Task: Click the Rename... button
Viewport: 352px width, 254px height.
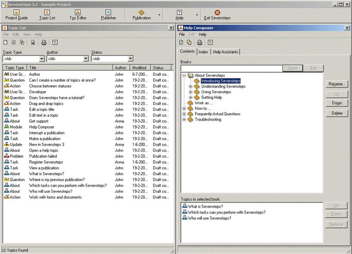Action: (337, 84)
